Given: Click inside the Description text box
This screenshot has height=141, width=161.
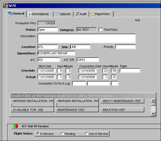Looking at the screenshot, I should point(87,38).
